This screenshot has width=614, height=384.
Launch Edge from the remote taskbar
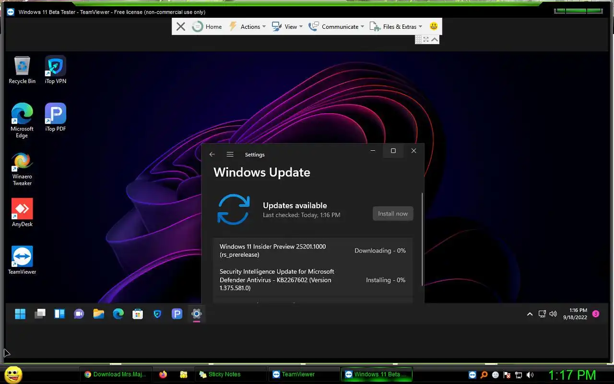pos(118,314)
